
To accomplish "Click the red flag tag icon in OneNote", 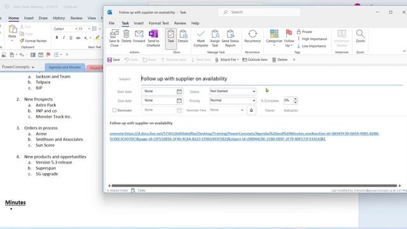I will click(x=48, y=55).
